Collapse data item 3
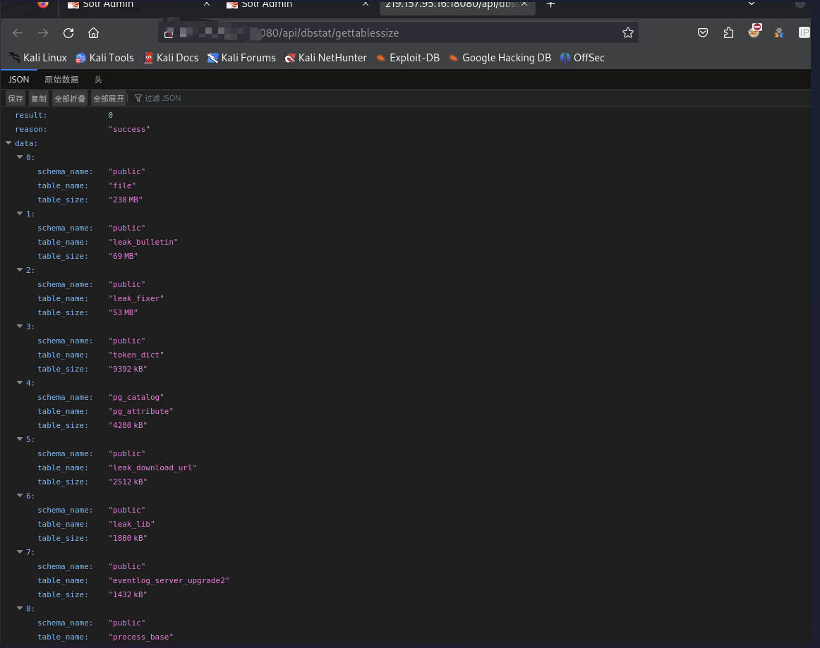The image size is (820, 648). (20, 326)
